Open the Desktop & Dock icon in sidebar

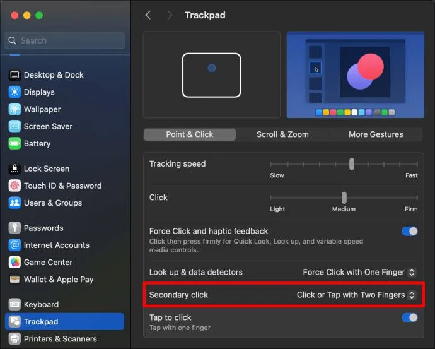coord(14,75)
